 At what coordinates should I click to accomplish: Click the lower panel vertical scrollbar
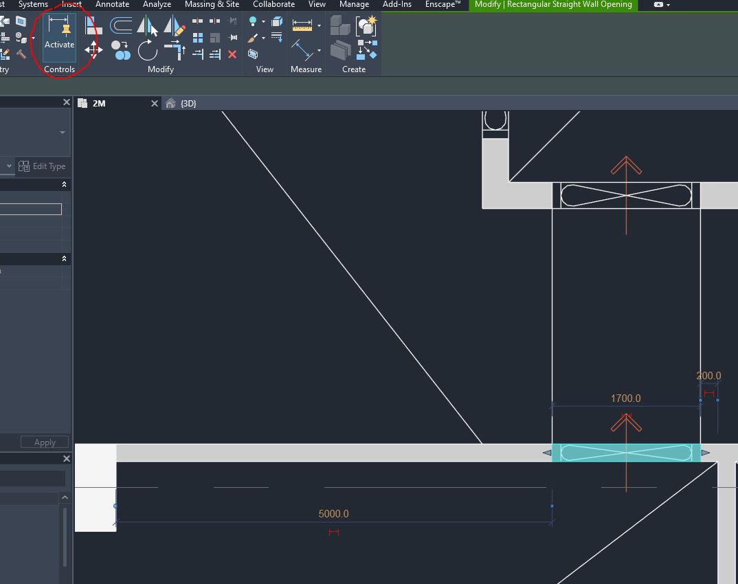65,537
